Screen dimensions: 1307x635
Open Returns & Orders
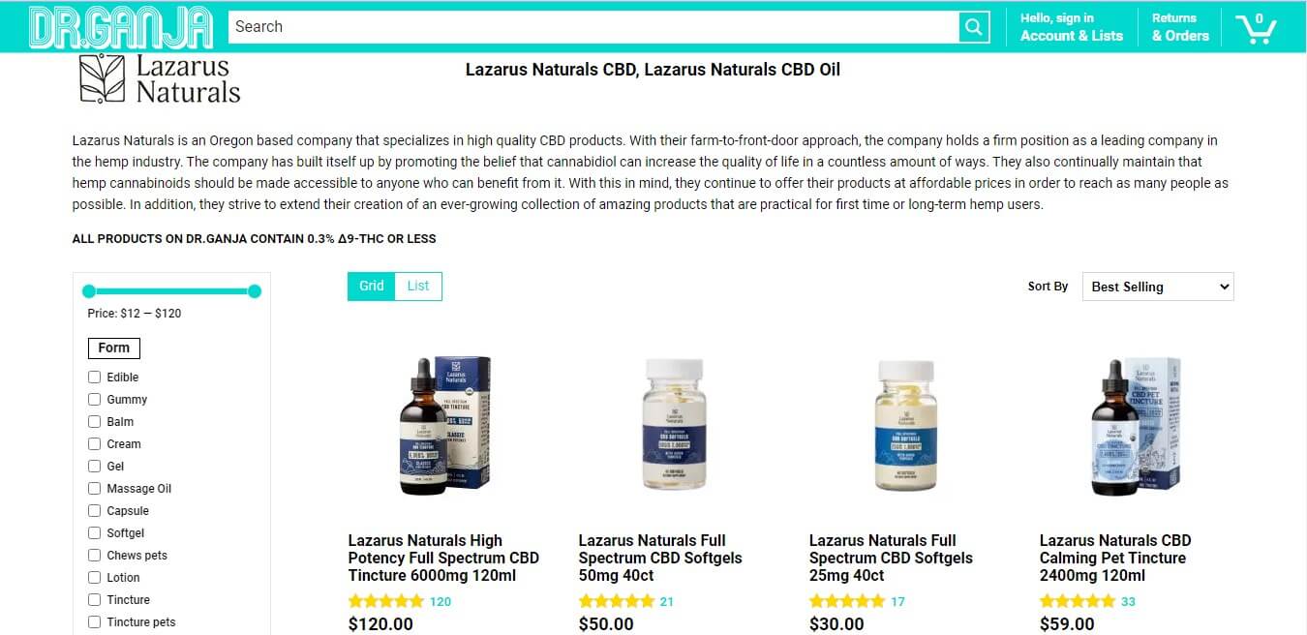[x=1180, y=27]
